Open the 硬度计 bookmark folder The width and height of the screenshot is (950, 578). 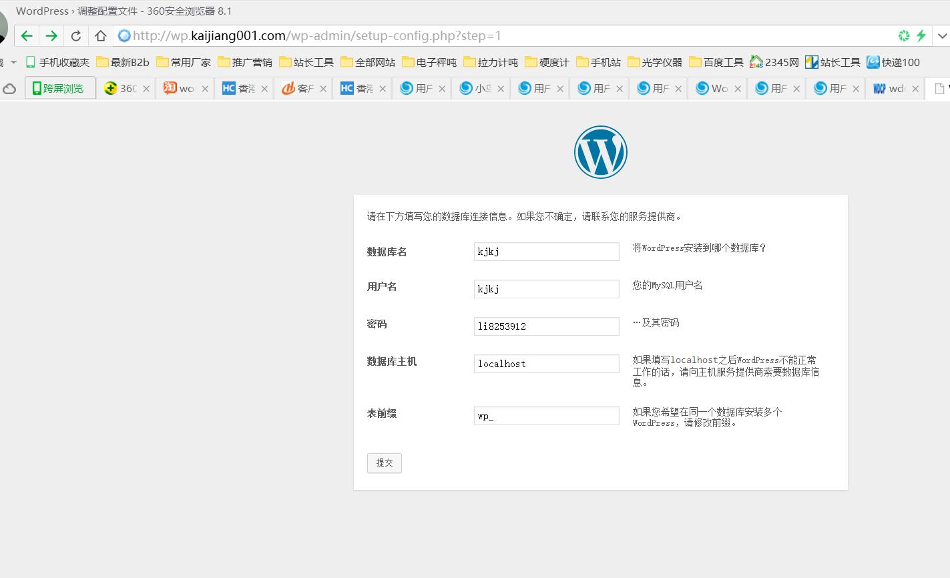coord(547,62)
